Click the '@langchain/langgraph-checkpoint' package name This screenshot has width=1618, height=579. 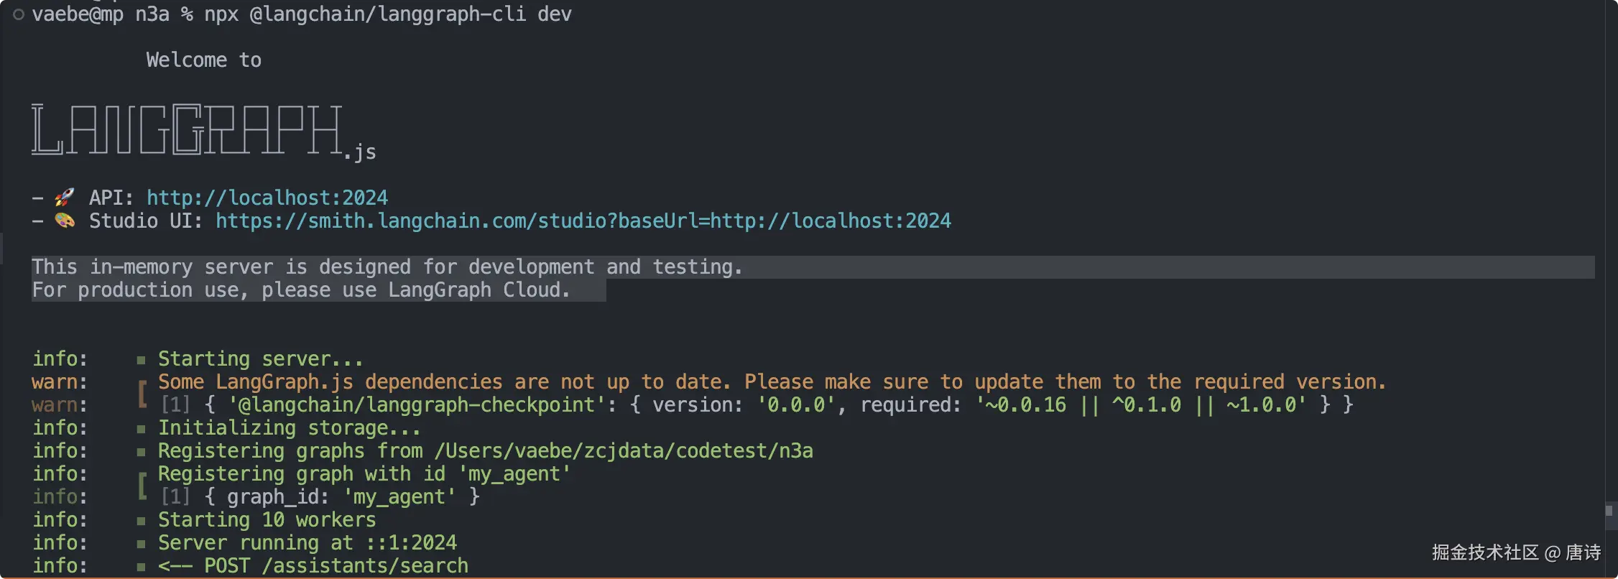[x=412, y=405]
